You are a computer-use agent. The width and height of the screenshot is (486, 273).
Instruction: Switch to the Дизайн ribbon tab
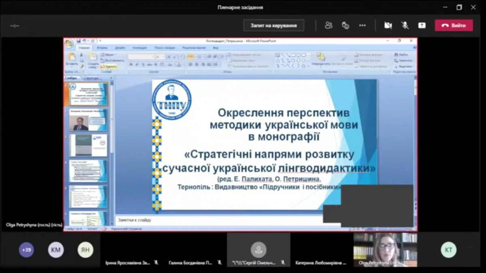click(x=120, y=48)
